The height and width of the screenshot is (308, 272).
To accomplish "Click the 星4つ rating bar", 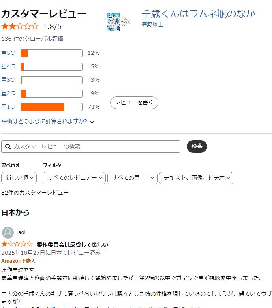I will pos(51,67).
